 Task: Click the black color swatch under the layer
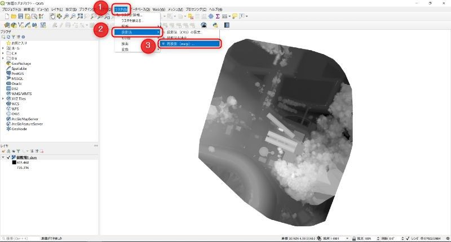pos(15,163)
